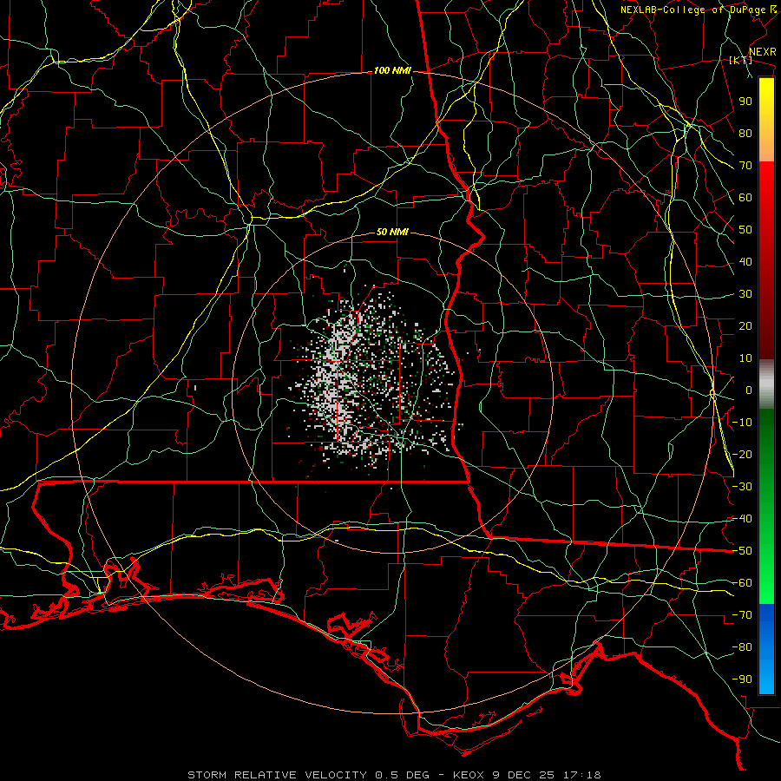781x781 pixels.
Task: Click the -90 scale value
Action: coord(742,679)
